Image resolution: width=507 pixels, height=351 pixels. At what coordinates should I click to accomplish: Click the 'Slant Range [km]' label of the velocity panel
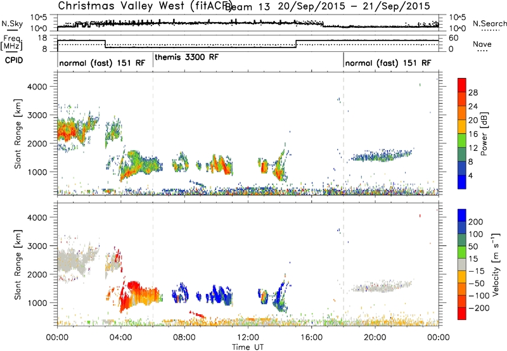click(x=17, y=264)
